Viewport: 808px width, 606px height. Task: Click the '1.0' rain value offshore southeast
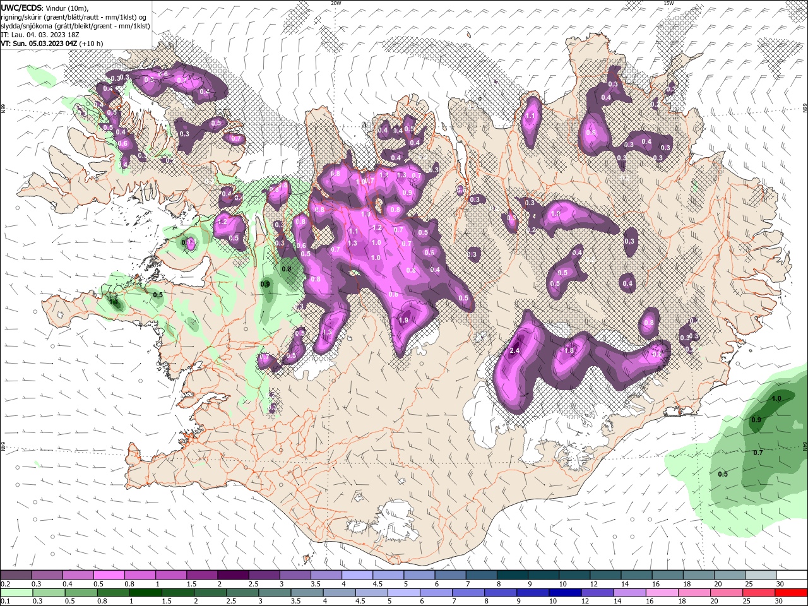click(776, 398)
